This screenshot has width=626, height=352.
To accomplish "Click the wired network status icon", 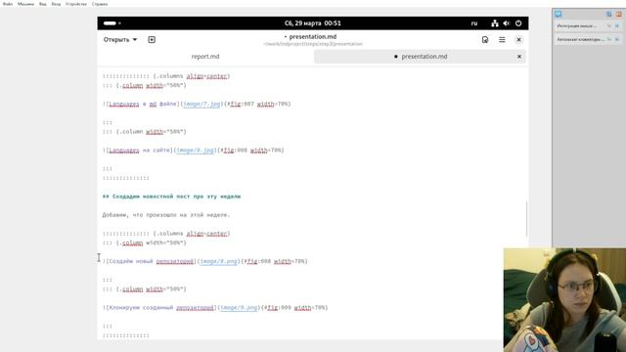I will click(x=495, y=23).
